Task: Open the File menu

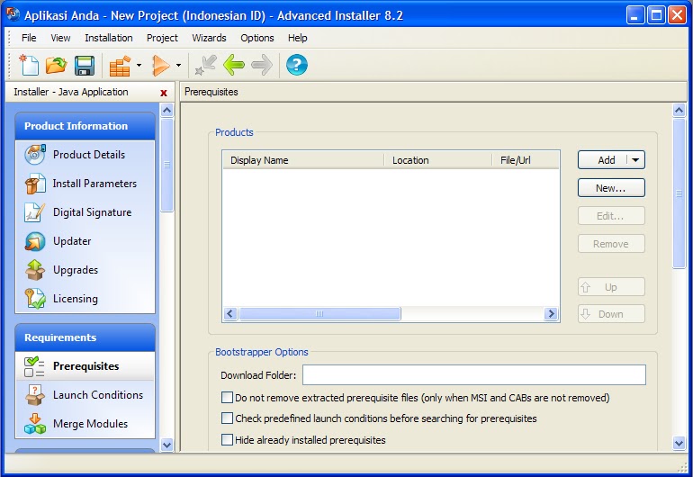Action: pyautogui.click(x=29, y=38)
